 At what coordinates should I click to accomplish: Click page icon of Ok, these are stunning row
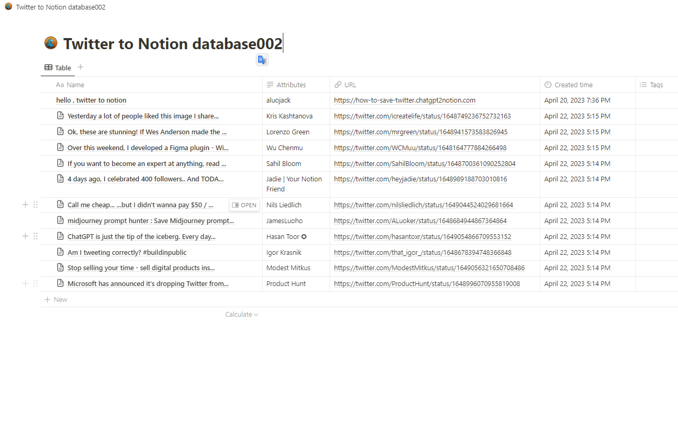[x=60, y=132]
